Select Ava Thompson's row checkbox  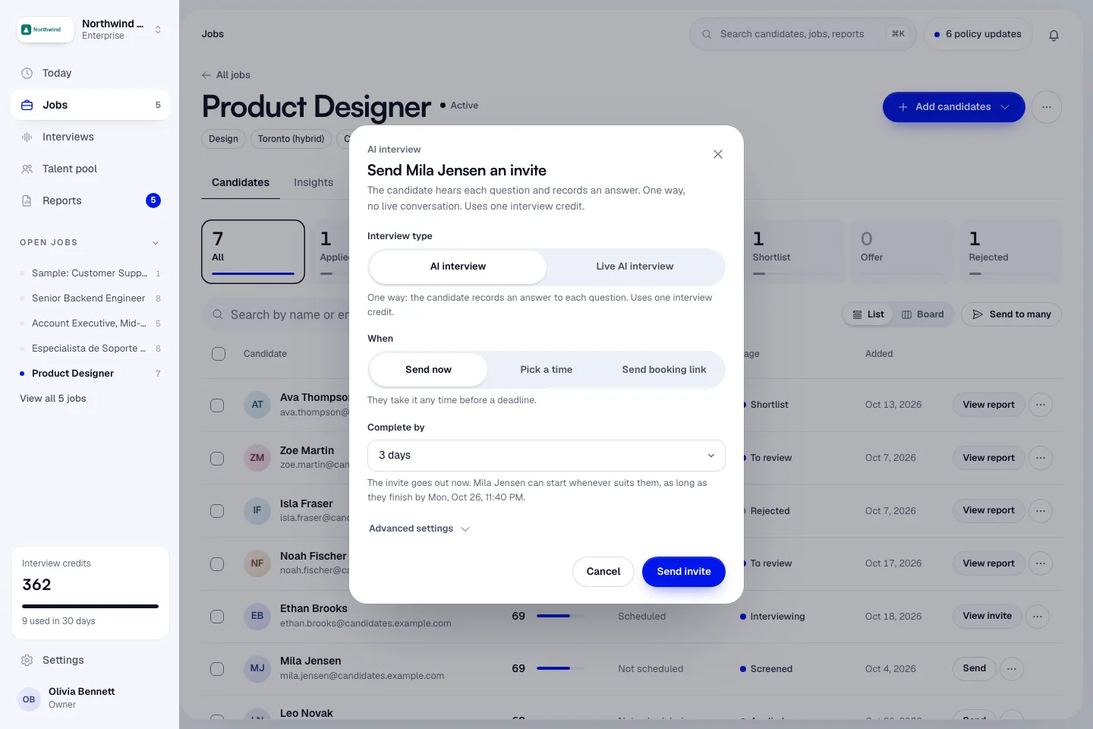coord(217,406)
